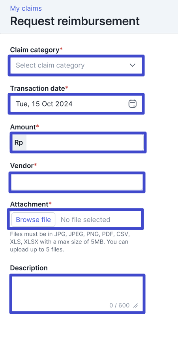Click the Transaction date label
Screen dimensions: 178x339
37,88
